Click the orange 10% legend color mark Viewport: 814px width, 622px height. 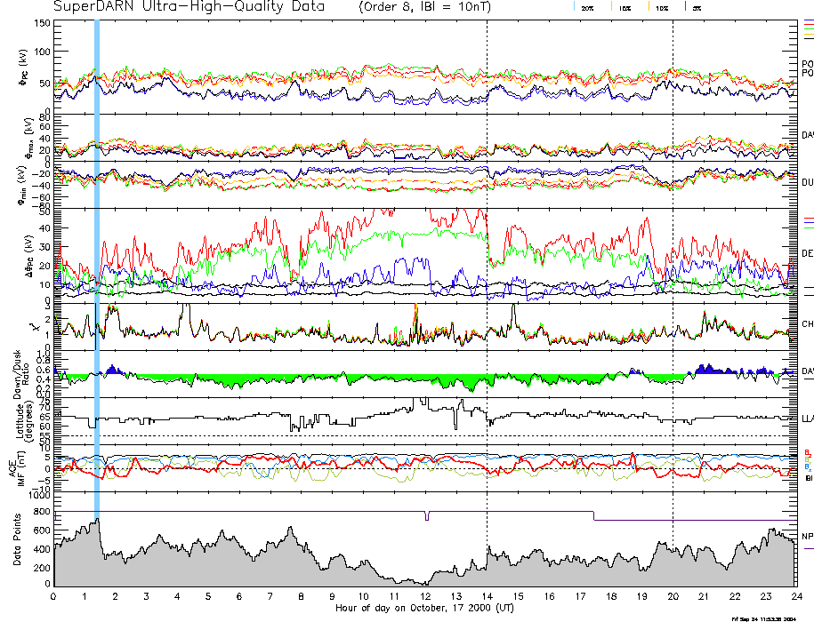point(649,5)
